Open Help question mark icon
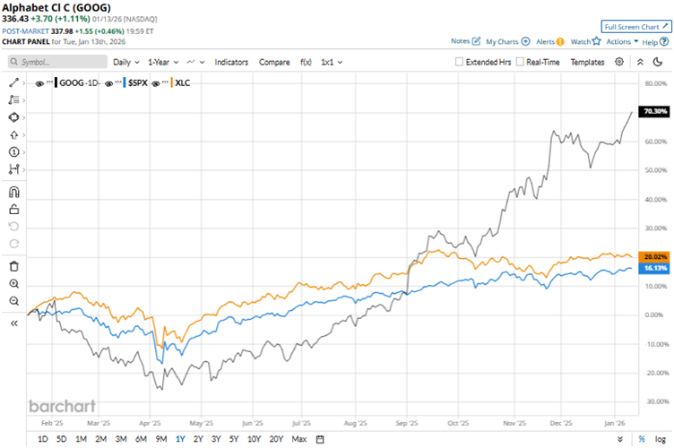Viewport: 674px width, 448px height. (664, 42)
